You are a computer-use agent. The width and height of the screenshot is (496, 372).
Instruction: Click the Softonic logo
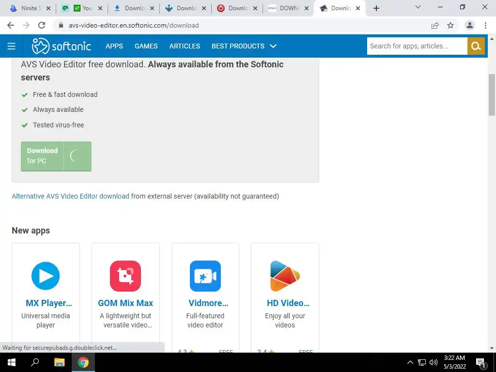point(62,46)
